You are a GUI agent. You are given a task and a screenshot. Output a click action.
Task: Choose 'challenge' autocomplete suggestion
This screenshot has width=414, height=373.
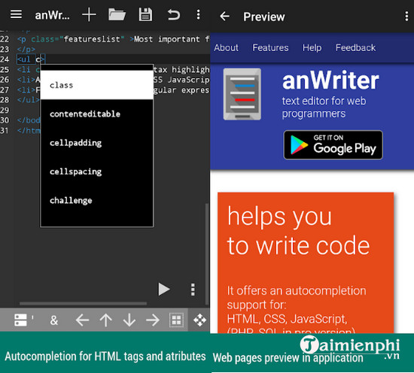point(96,200)
